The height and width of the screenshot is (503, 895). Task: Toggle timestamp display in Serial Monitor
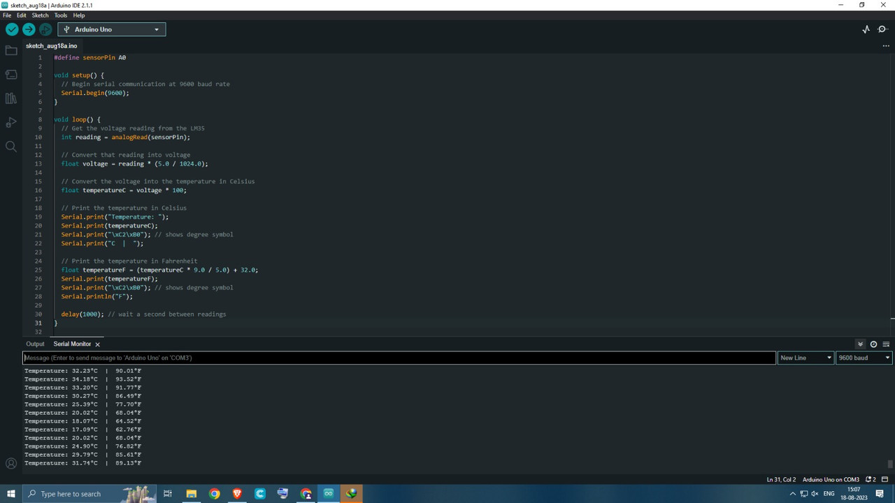coord(873,344)
